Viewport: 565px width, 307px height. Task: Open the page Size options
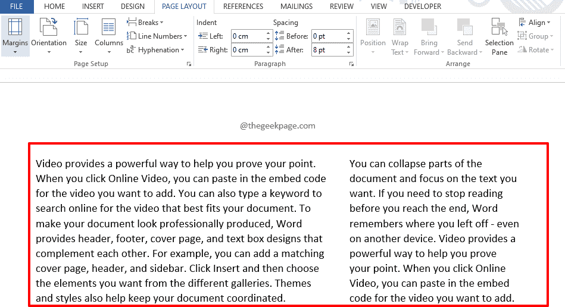coord(81,36)
